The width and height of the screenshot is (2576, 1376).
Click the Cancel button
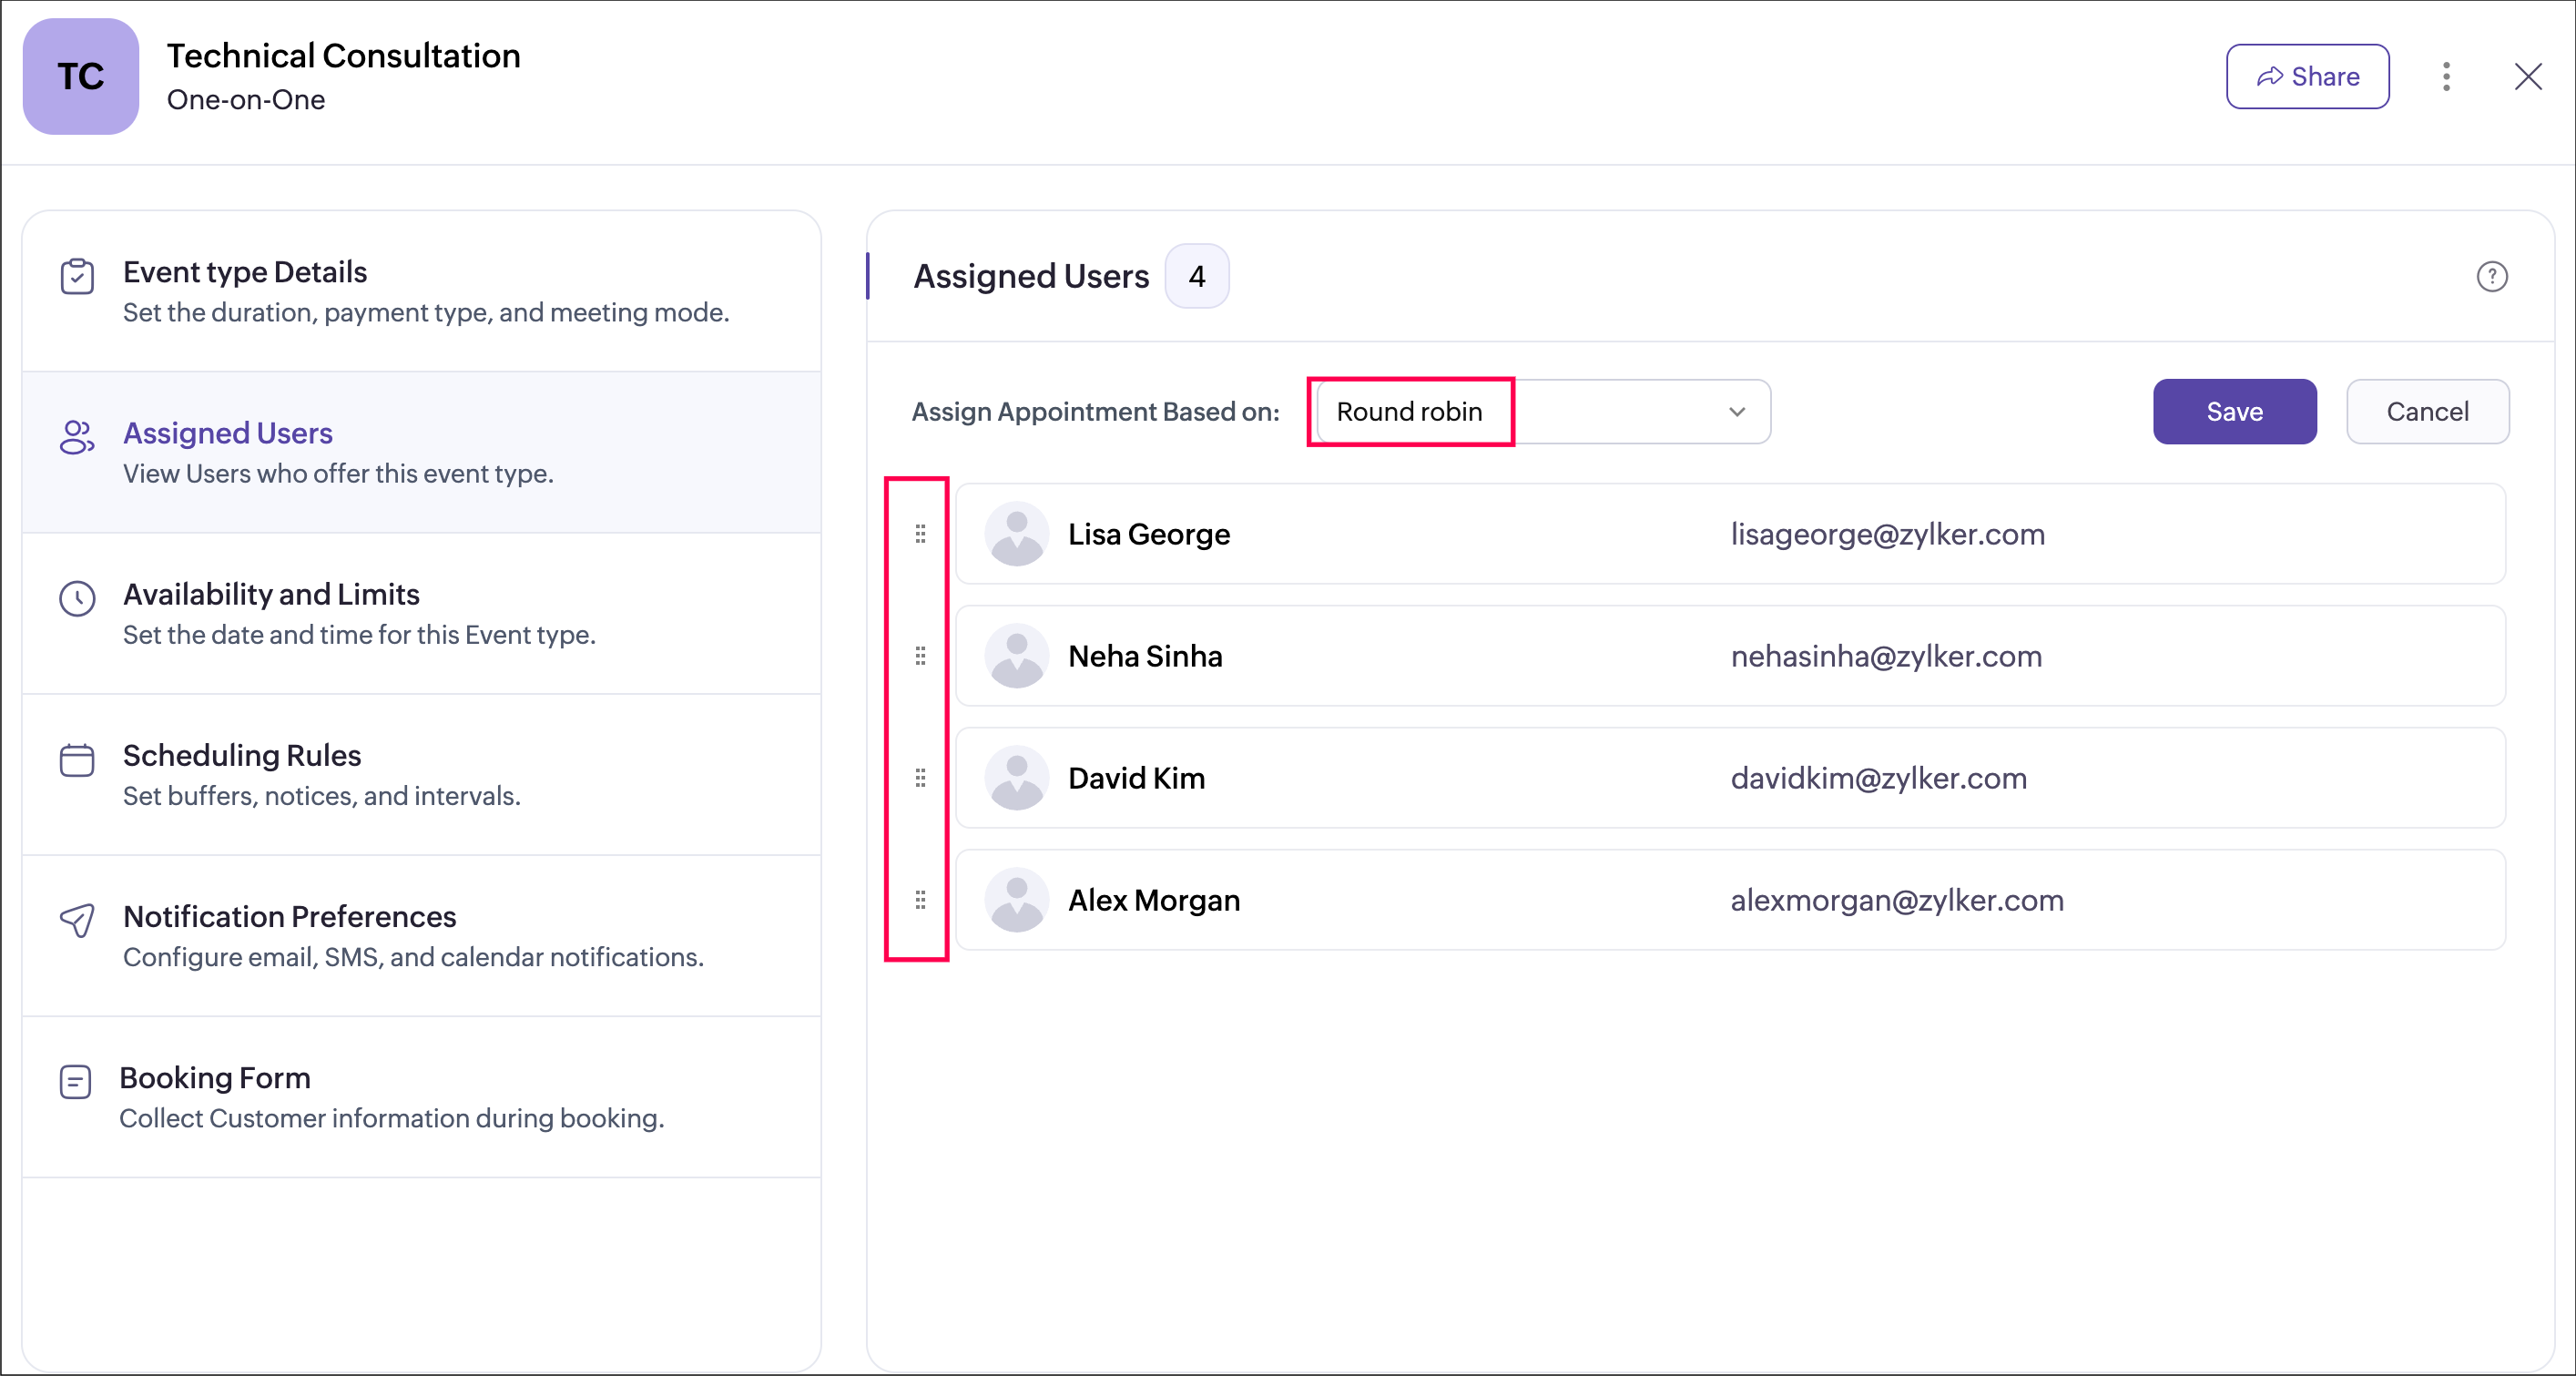pos(2427,412)
